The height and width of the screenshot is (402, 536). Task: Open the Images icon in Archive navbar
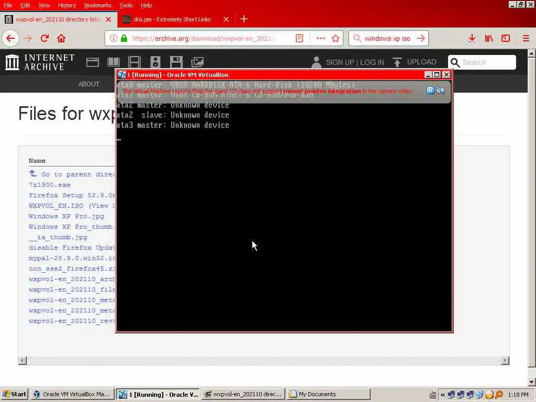pos(197,62)
